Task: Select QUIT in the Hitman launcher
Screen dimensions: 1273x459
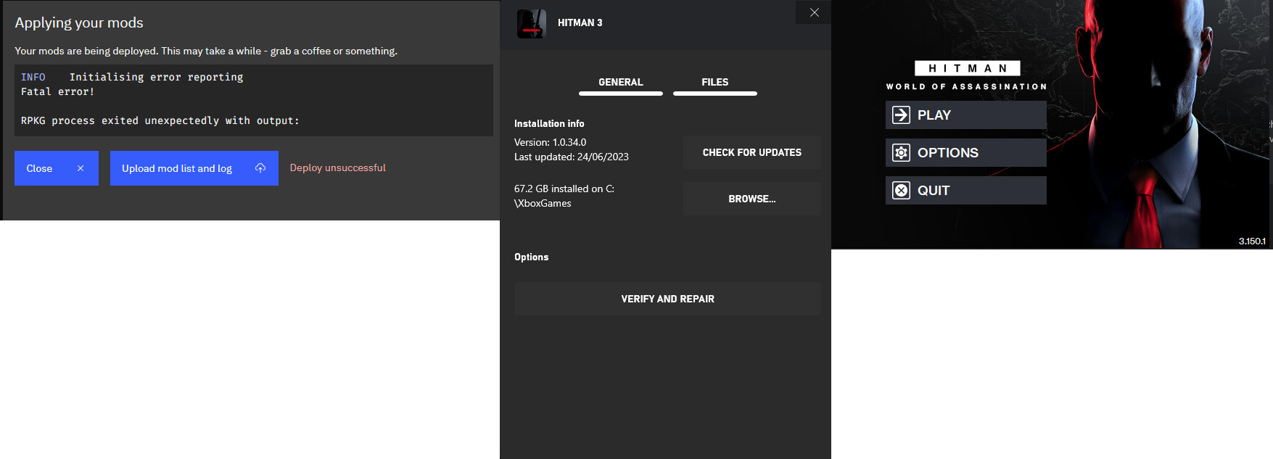Action: (966, 190)
